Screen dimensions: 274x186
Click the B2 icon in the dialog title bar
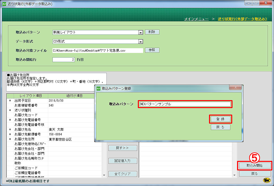[98, 88]
